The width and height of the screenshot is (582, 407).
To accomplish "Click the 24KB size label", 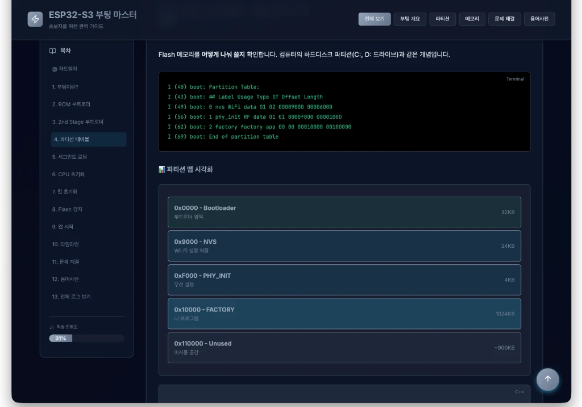I will [x=508, y=246].
